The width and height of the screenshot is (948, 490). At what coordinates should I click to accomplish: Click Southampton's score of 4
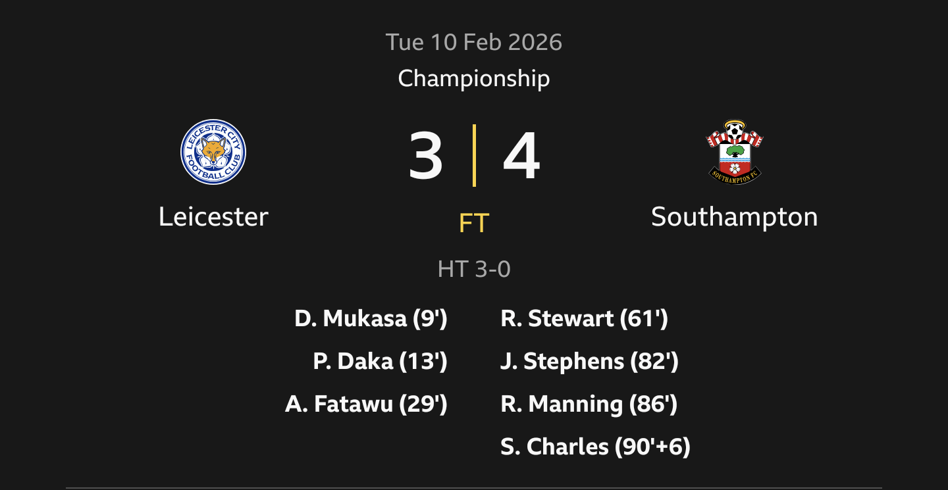coord(521,157)
